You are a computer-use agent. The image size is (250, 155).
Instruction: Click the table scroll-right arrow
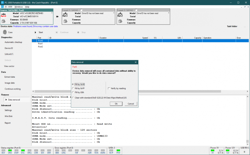pyautogui.click(x=247, y=91)
